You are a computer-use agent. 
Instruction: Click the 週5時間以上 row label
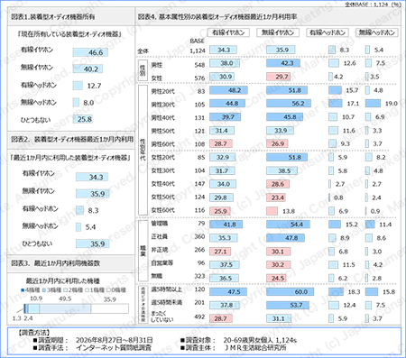click(x=166, y=289)
